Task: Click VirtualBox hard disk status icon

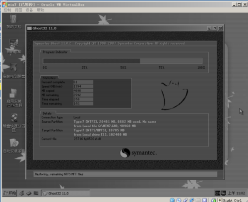Action: (172, 200)
